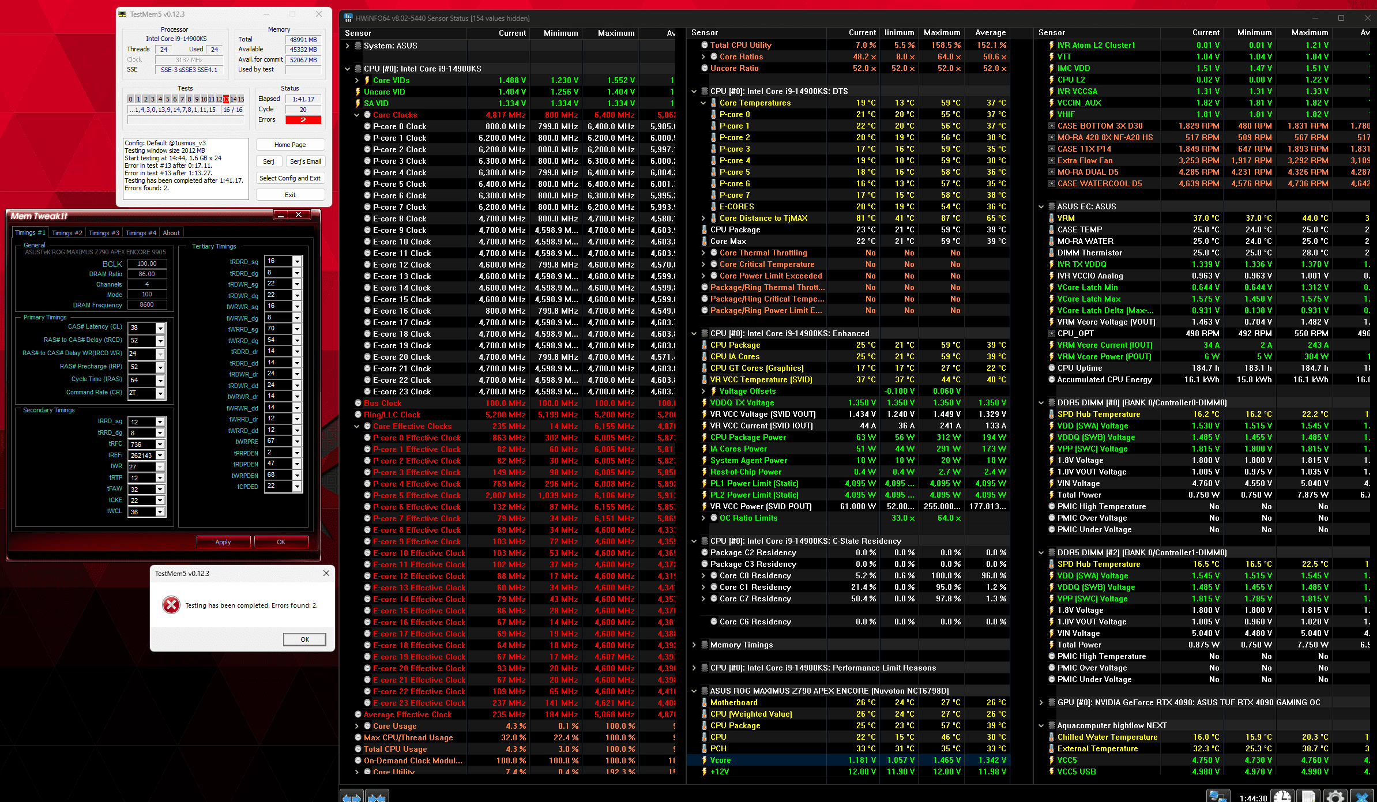Click the circle icon beside Total CPU Utility
Image resolution: width=1377 pixels, height=802 pixels.
704,45
